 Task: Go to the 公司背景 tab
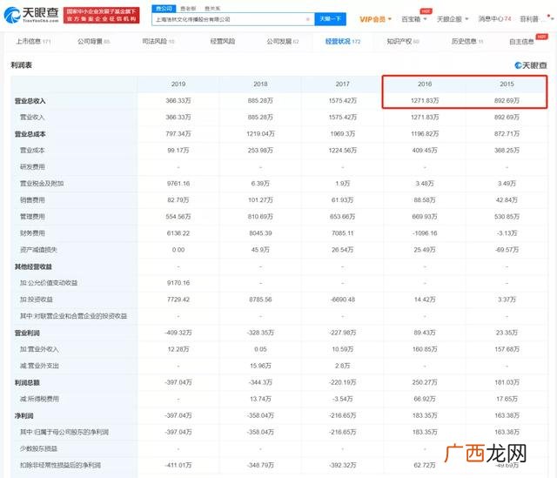94,42
